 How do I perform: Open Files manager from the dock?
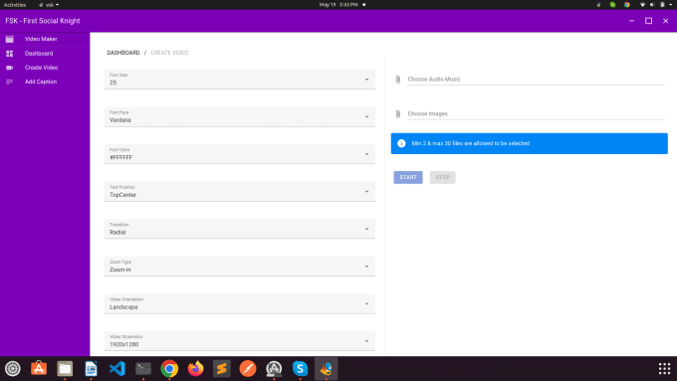coord(65,368)
